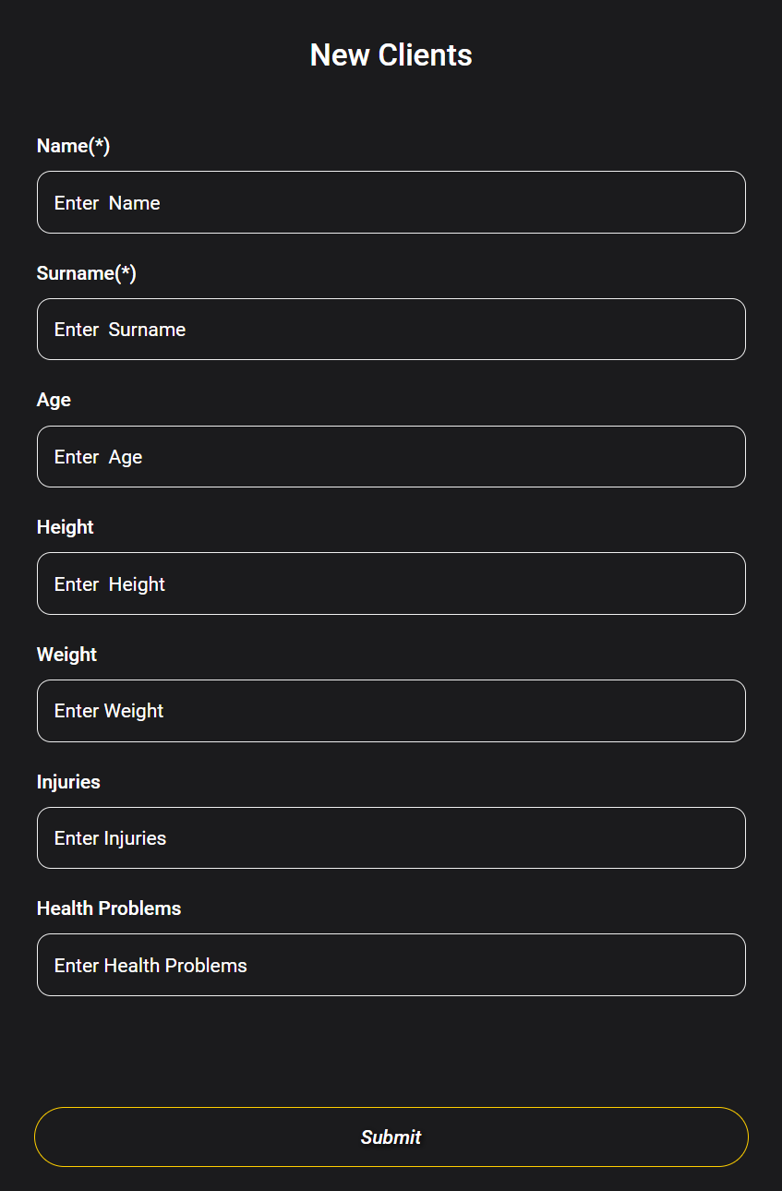Click the Height label above its field
This screenshot has height=1191, width=782.
point(65,527)
